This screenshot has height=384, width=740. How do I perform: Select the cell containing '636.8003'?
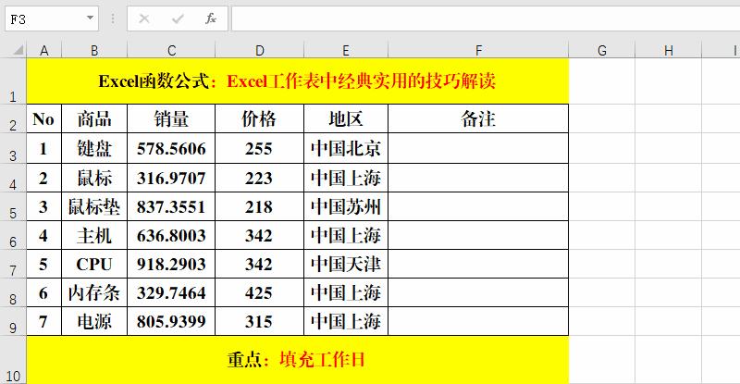(x=171, y=235)
